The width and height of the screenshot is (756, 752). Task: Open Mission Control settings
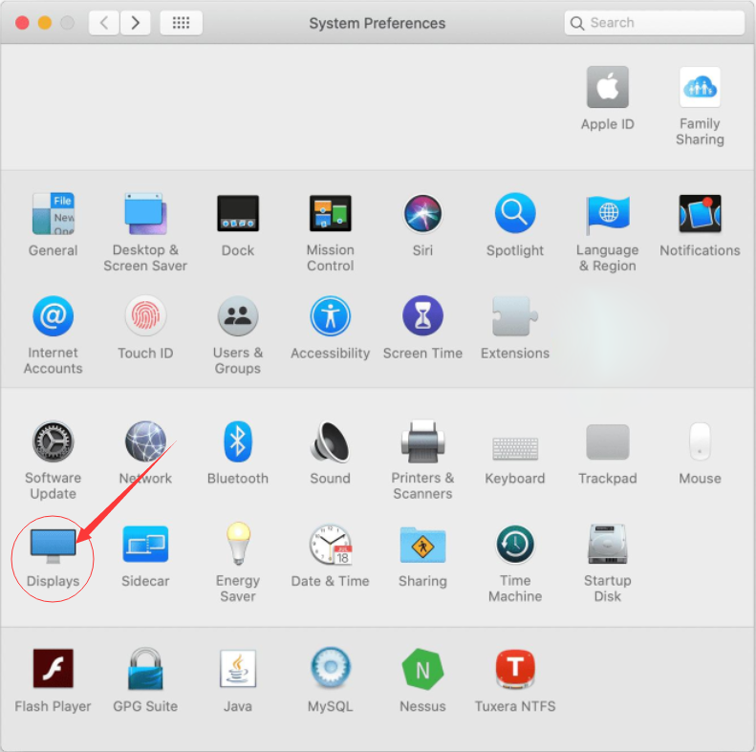[331, 213]
